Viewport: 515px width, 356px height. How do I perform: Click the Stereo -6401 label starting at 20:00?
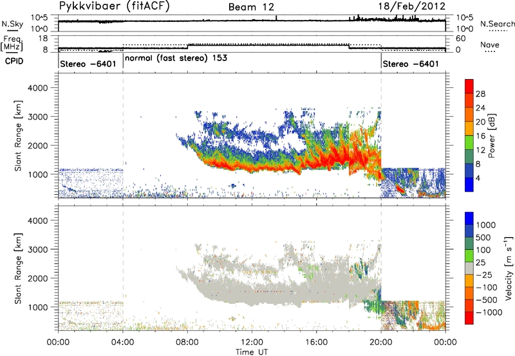411,64
